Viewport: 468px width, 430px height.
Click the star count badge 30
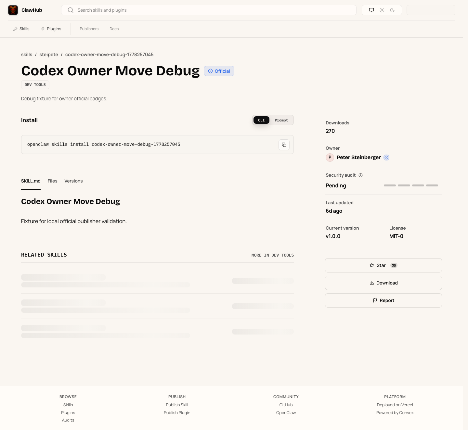(x=394, y=265)
